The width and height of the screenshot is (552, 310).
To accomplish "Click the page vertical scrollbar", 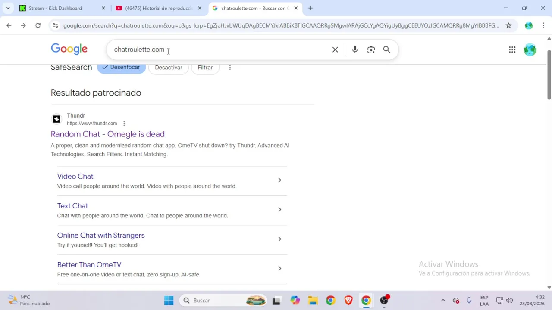I will coord(549,75).
